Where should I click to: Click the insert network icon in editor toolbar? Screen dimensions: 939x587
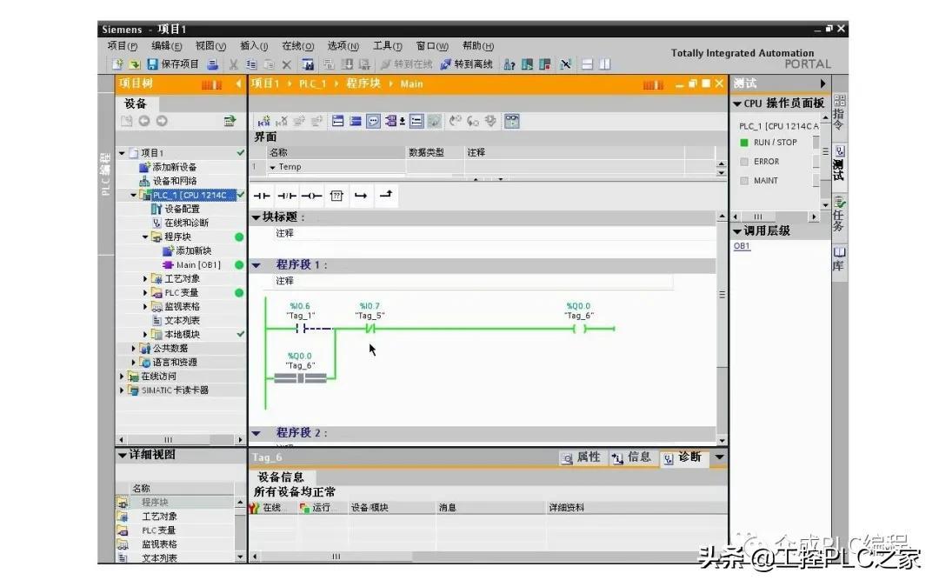coord(263,121)
